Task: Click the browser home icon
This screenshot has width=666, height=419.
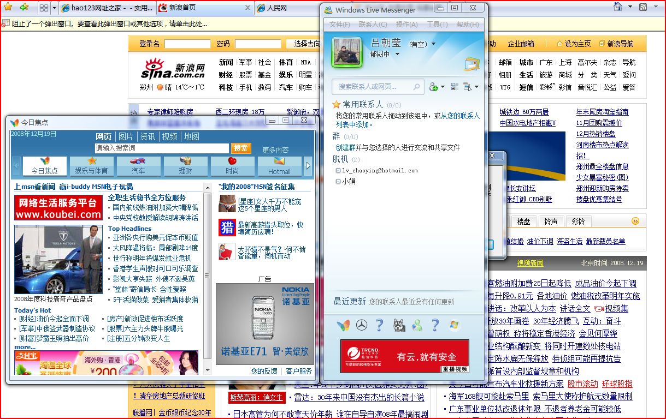Action: (x=617, y=7)
